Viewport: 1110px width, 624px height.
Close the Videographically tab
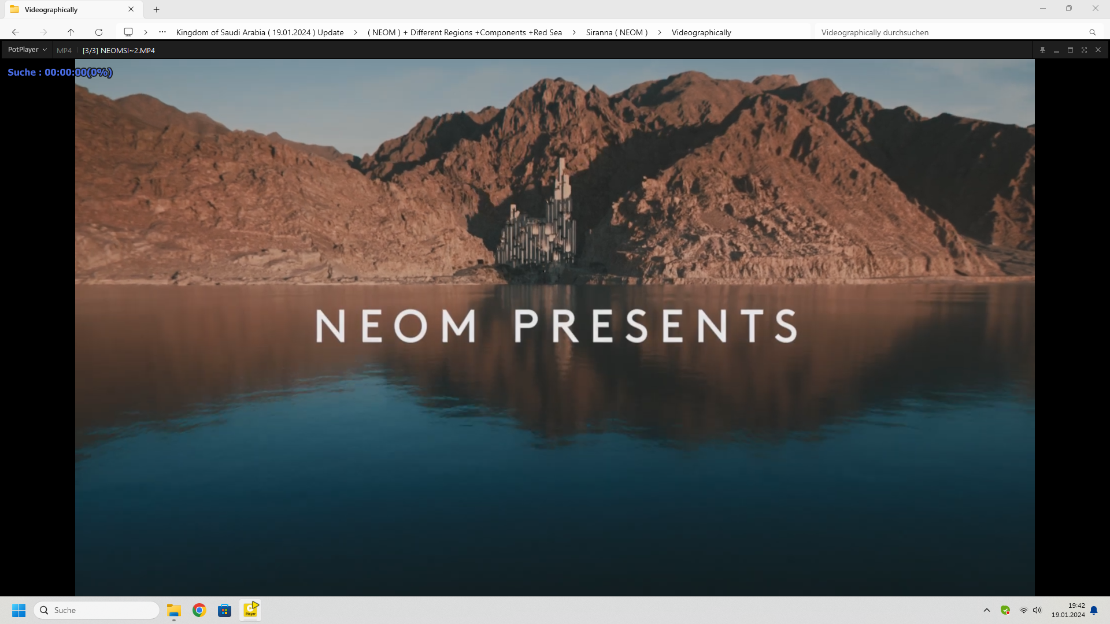(131, 9)
